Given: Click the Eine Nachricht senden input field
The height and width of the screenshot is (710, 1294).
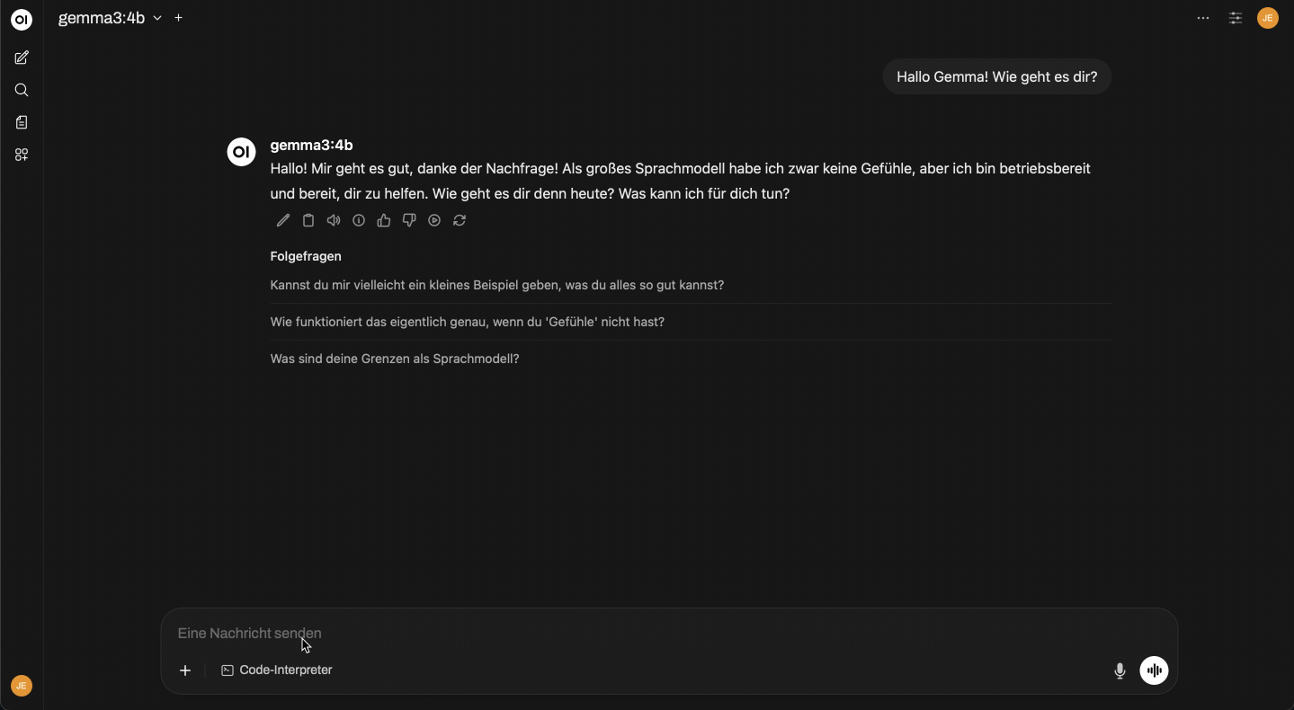Looking at the screenshot, I should pos(629,634).
